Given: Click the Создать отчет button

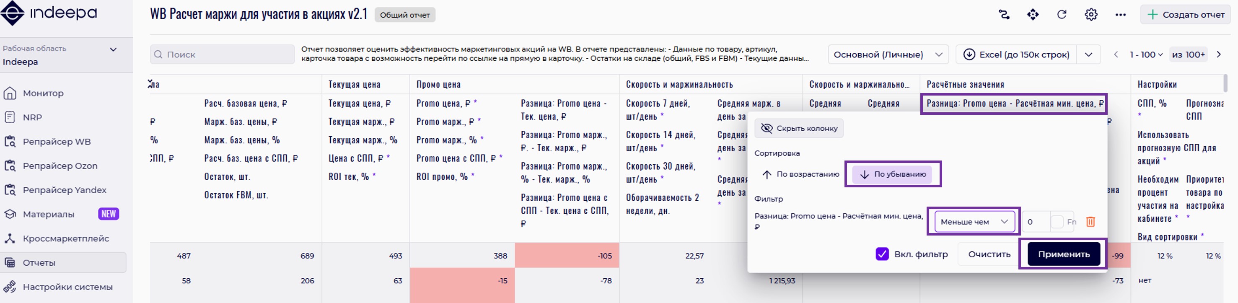Looking at the screenshot, I should [1186, 15].
